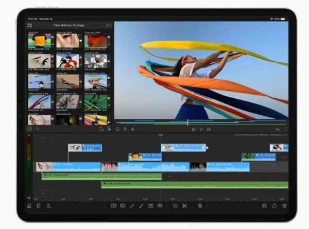This screenshot has height=229, width=309.
Task: Select Close Up 1 eye thumbnail
Action: point(67,40)
